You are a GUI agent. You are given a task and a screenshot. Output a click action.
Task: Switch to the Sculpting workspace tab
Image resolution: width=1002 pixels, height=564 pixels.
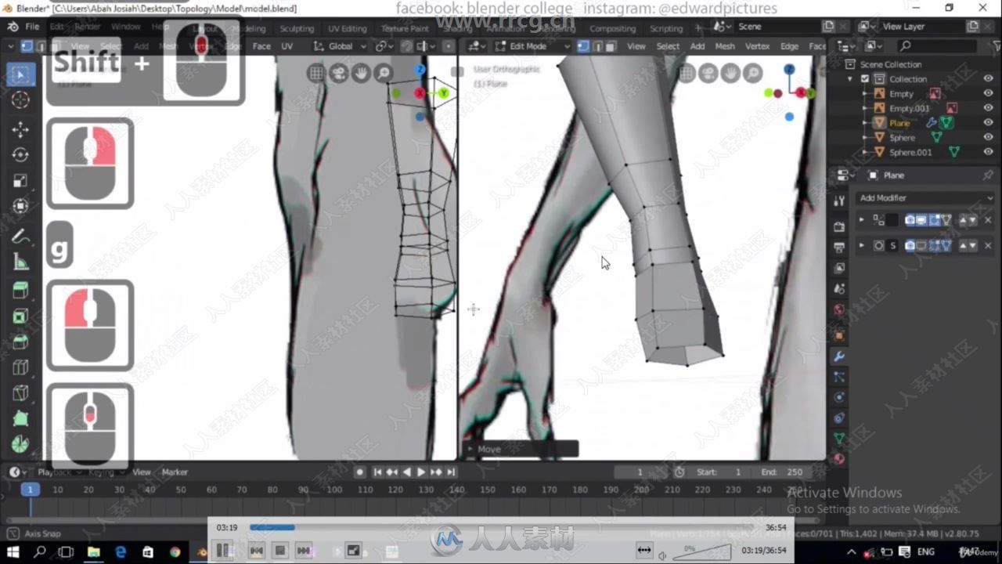[297, 28]
